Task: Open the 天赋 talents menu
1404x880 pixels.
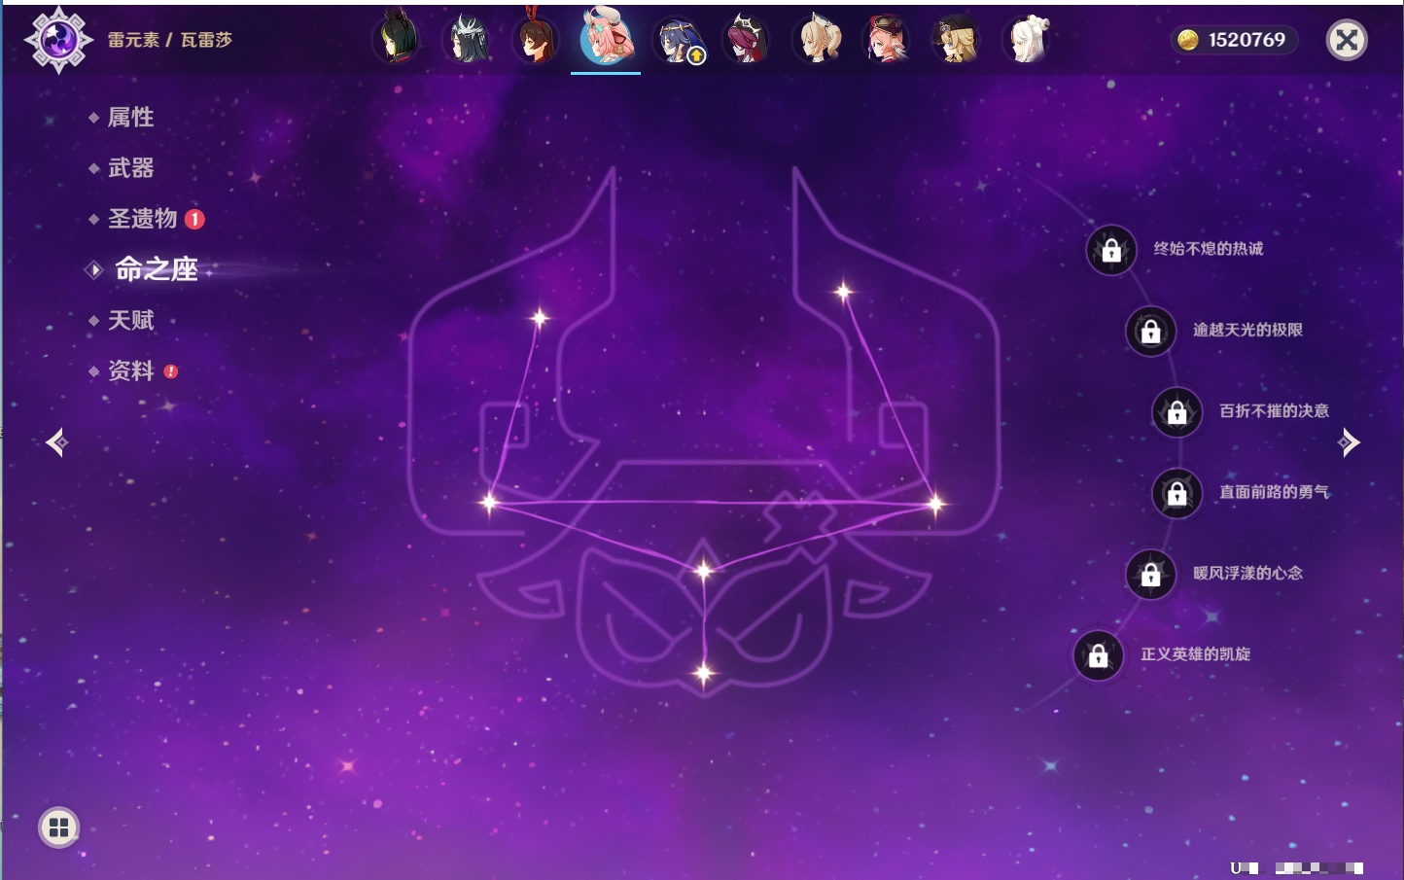Action: click(130, 320)
